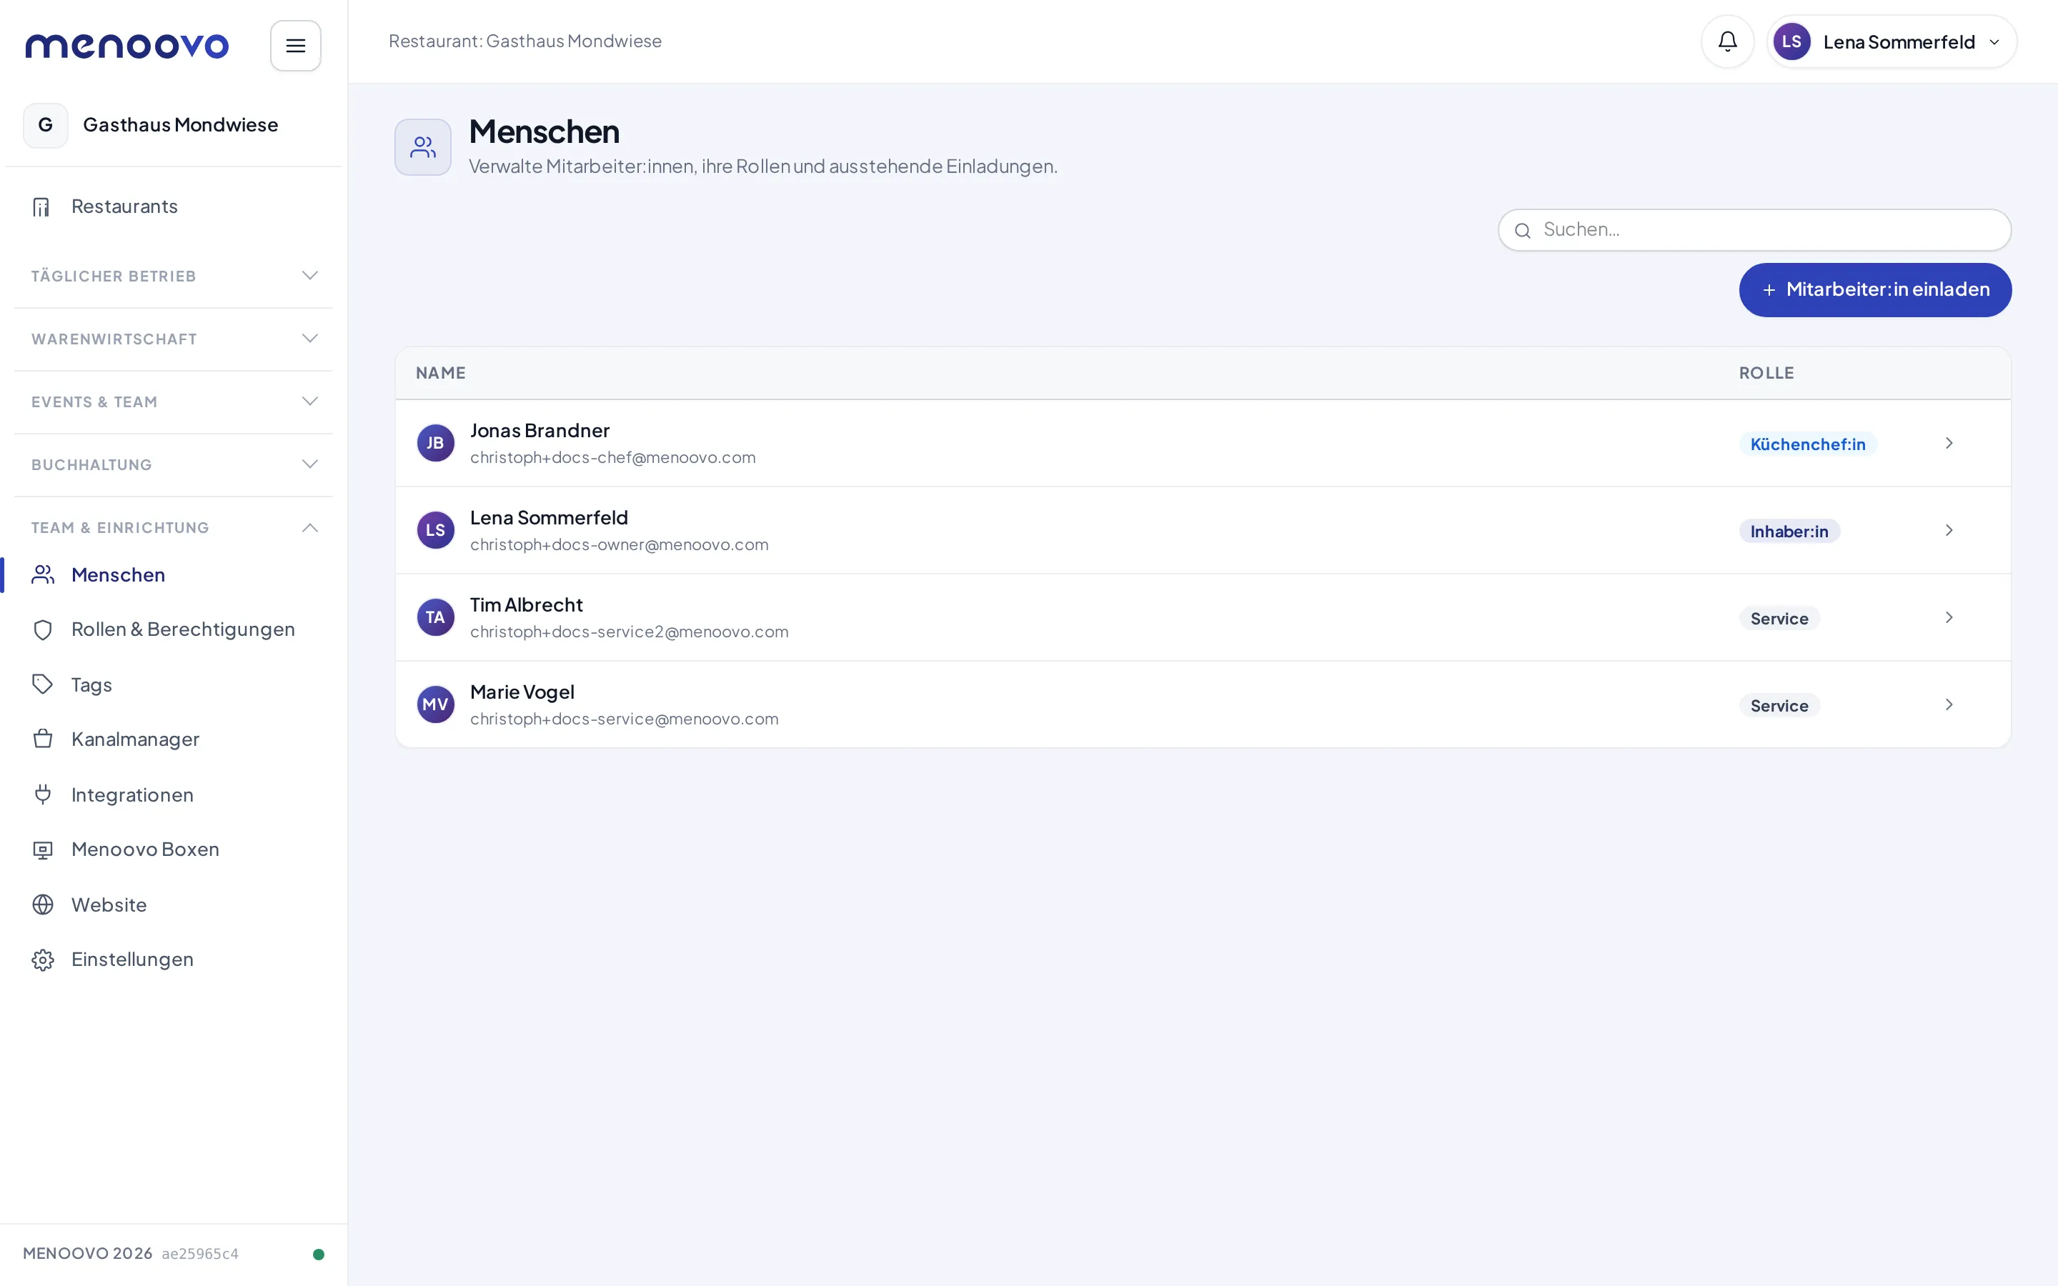Expand the Buchhaltung section
Image resolution: width=2058 pixels, height=1286 pixels.
coord(174,465)
